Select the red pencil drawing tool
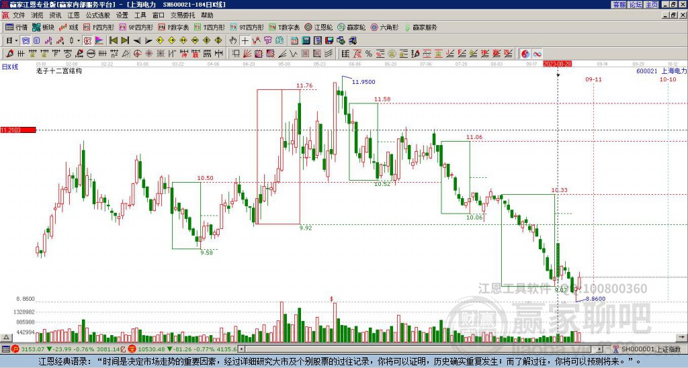Screen dimensions: 688x368 point(9,54)
